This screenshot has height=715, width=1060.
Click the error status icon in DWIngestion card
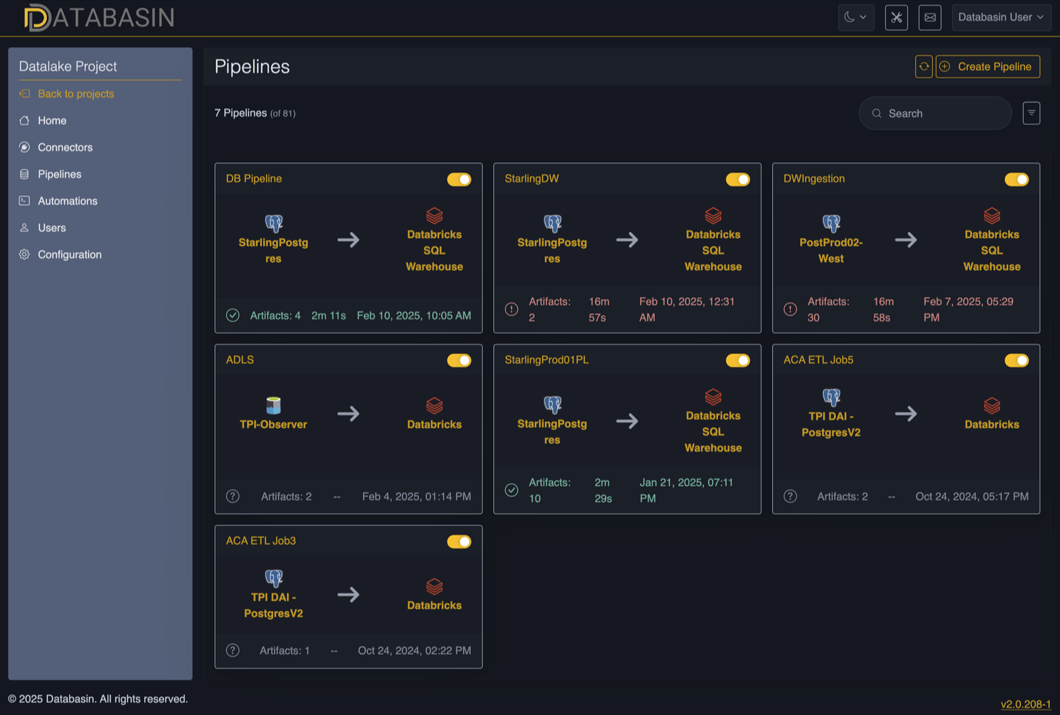point(790,309)
